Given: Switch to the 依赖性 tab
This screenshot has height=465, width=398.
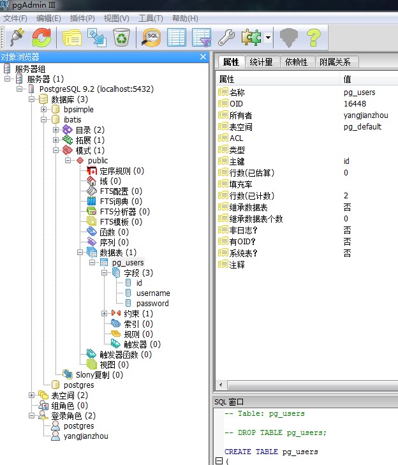Looking at the screenshot, I should [x=296, y=62].
